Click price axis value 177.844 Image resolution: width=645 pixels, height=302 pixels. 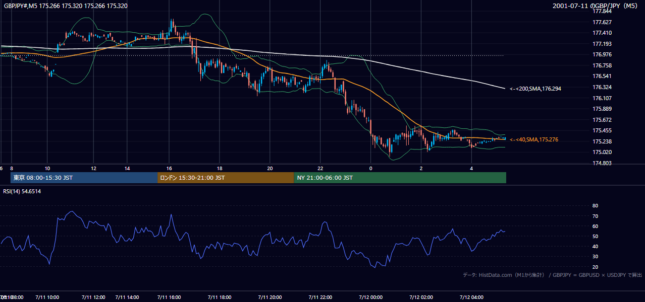[603, 11]
